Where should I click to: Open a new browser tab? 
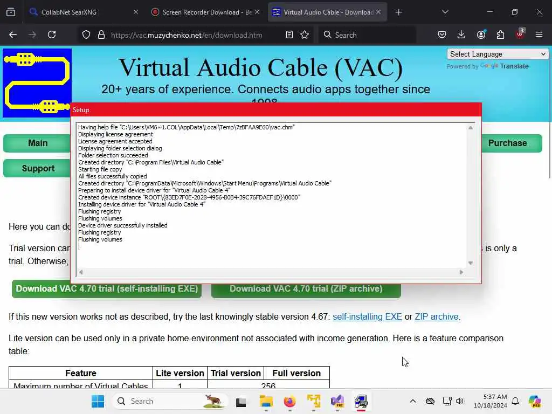point(398,12)
